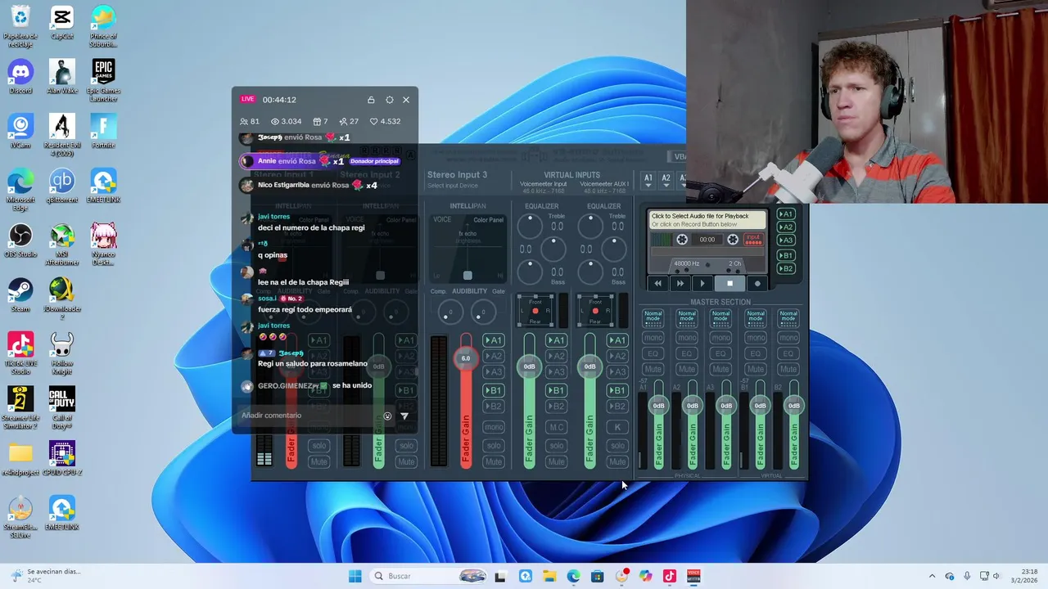Click Stereo Input 3 Comp knob
The height and width of the screenshot is (589, 1048).
(449, 312)
